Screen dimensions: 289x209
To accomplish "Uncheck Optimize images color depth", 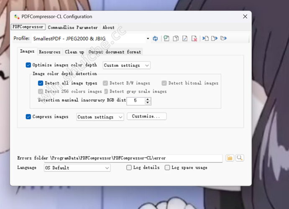I will 28,65.
